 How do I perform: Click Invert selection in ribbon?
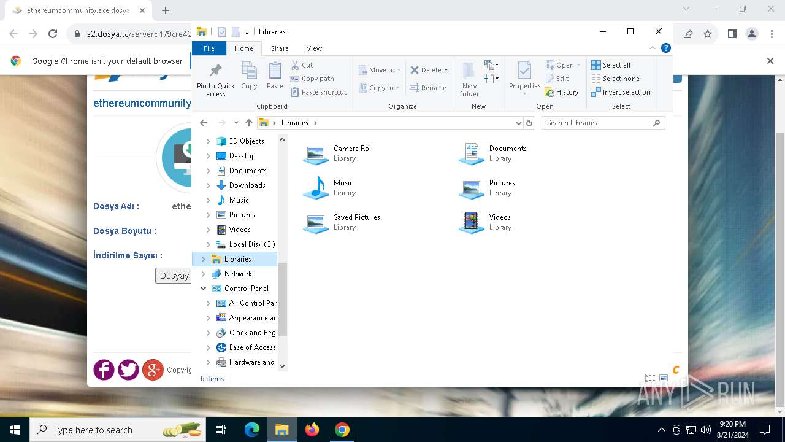pos(621,92)
